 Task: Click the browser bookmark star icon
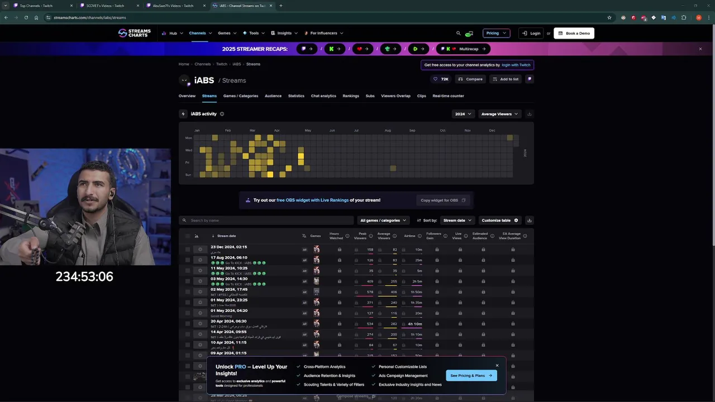click(x=609, y=17)
